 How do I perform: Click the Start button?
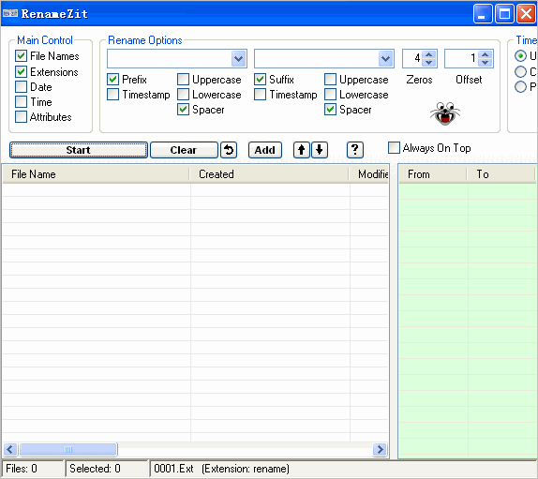79,150
